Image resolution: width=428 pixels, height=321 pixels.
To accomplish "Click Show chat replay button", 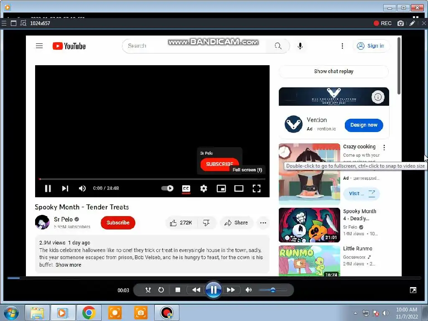I will click(334, 71).
